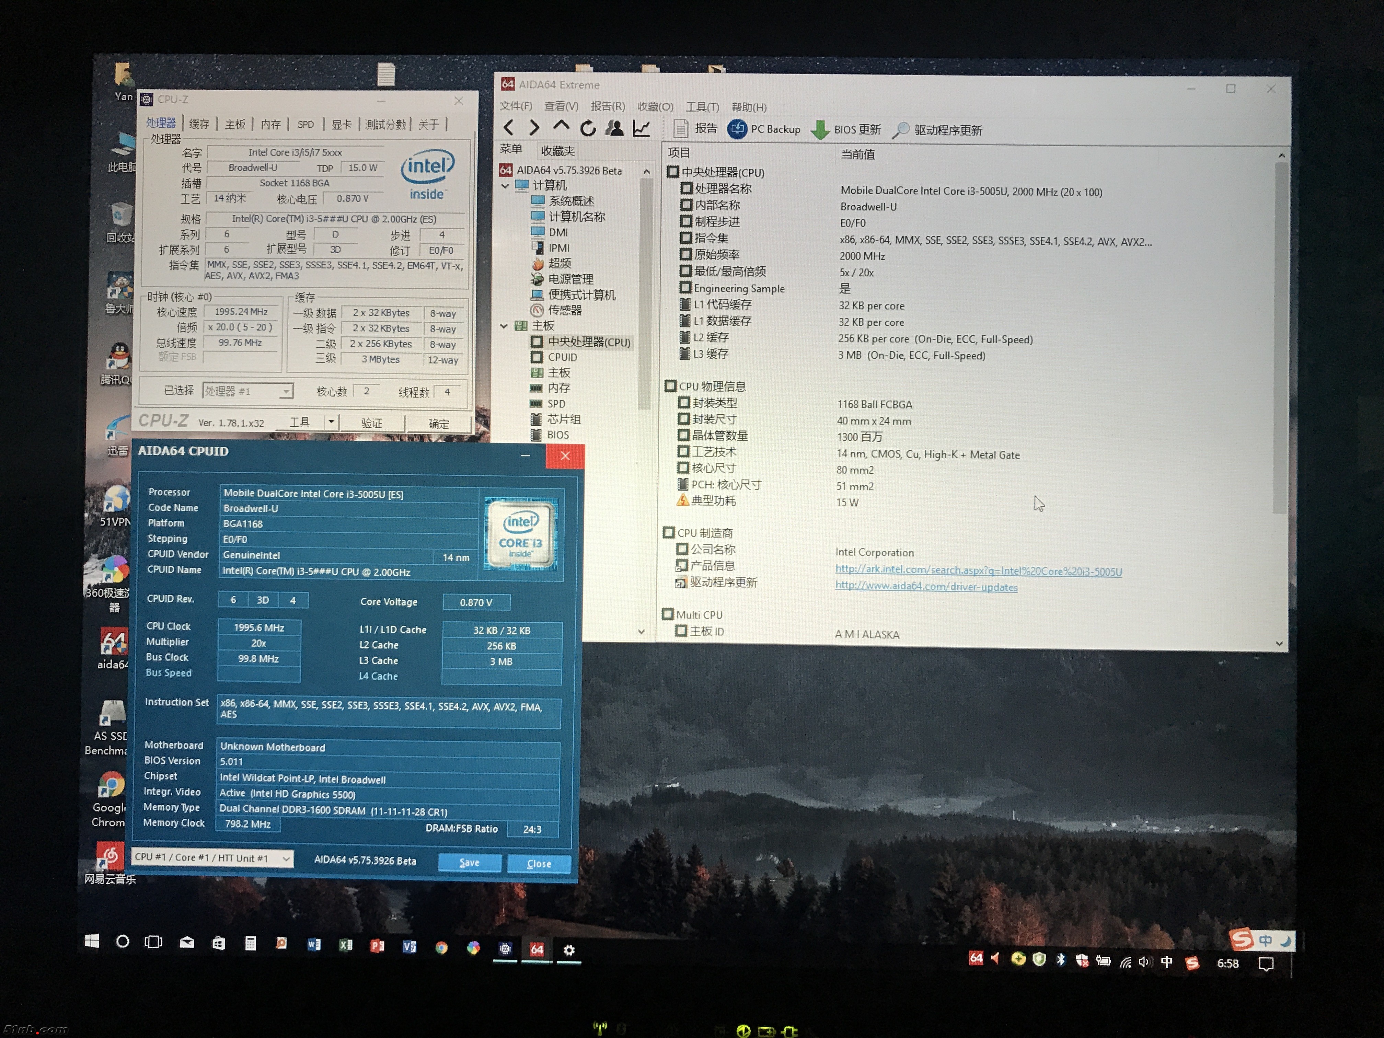Switch to 菜单 tab in AIDA64 sidebar

click(x=511, y=150)
